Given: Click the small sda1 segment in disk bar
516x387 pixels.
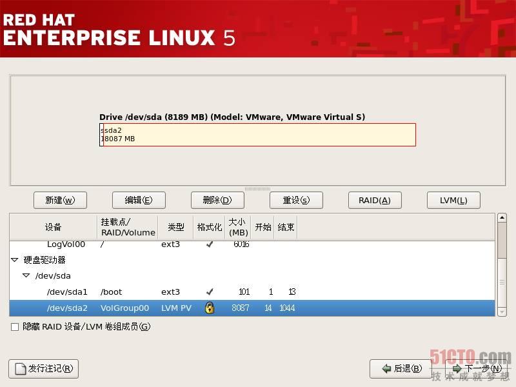Looking at the screenshot, I should (101, 135).
